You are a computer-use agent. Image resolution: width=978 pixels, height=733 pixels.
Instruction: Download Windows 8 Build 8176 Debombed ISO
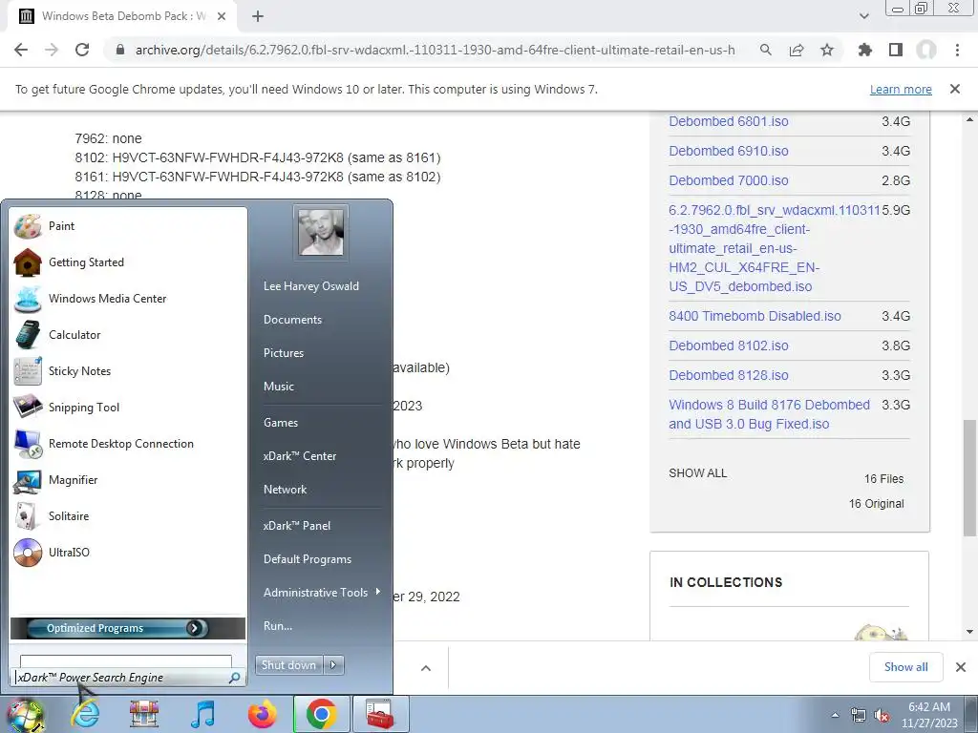click(769, 414)
